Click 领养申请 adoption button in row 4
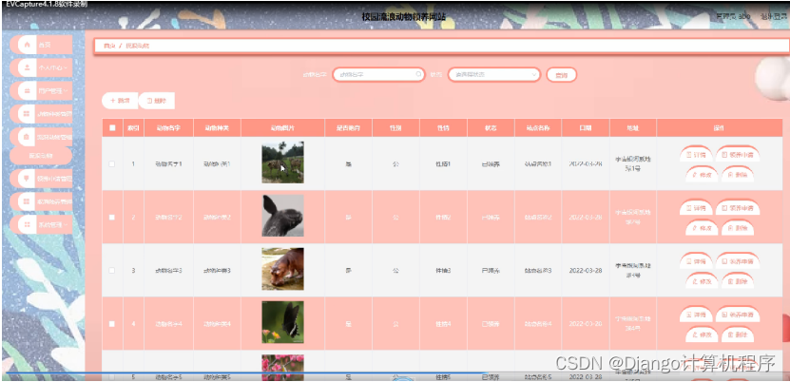Screen dimensions: 790x382 tap(738, 314)
